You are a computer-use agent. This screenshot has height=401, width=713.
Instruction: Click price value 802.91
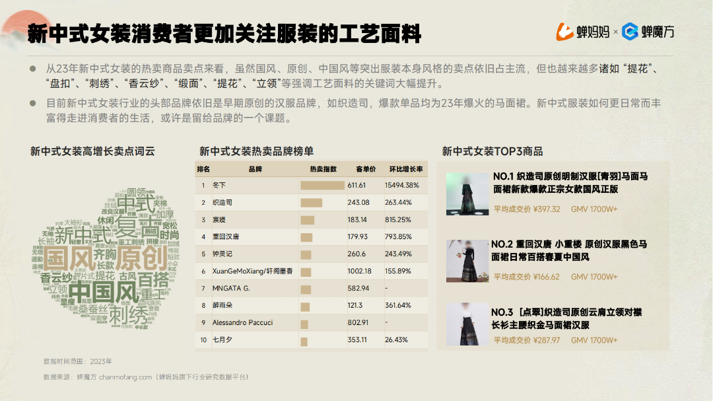[358, 322]
